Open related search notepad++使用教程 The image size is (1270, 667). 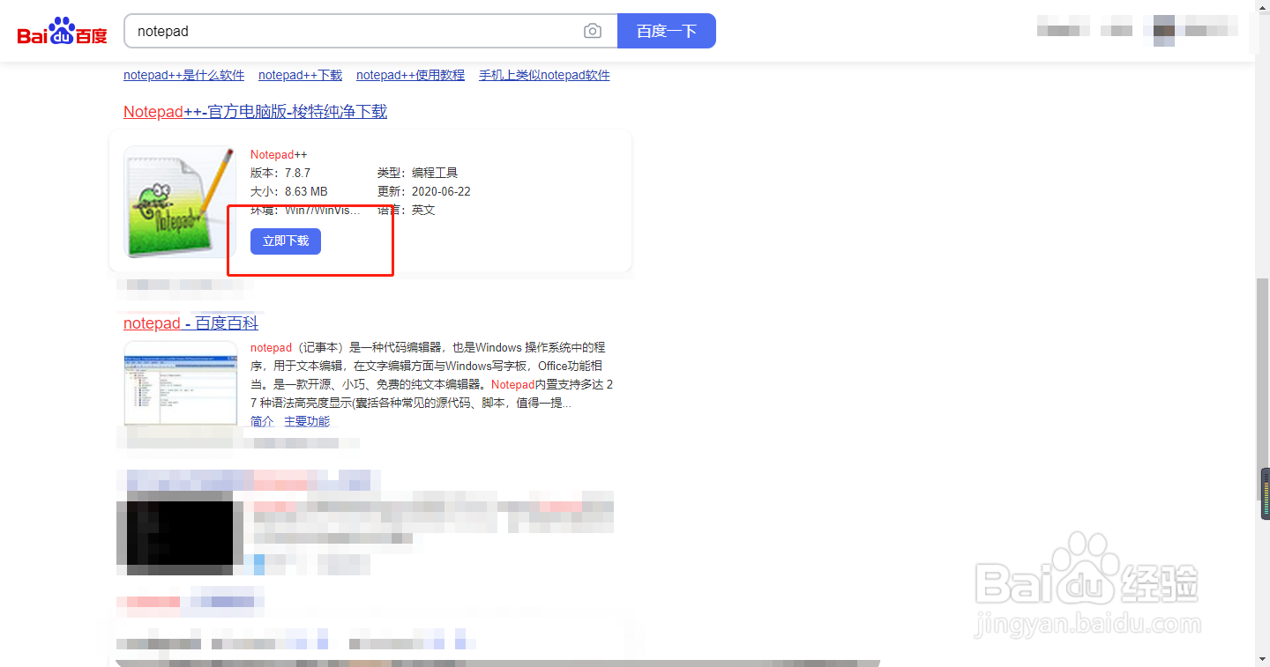410,76
